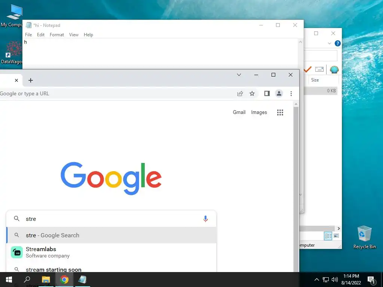This screenshot has height=287, width=383.
Task: Open the File menu in Notepad
Action: [x=28, y=35]
